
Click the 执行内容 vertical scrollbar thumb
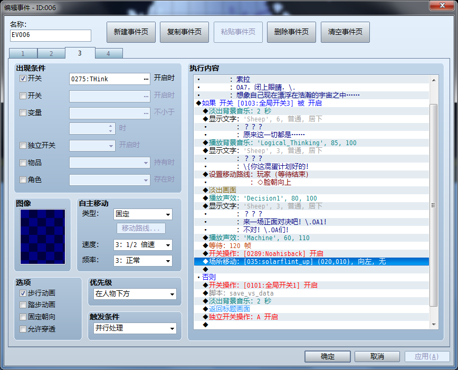click(x=434, y=205)
